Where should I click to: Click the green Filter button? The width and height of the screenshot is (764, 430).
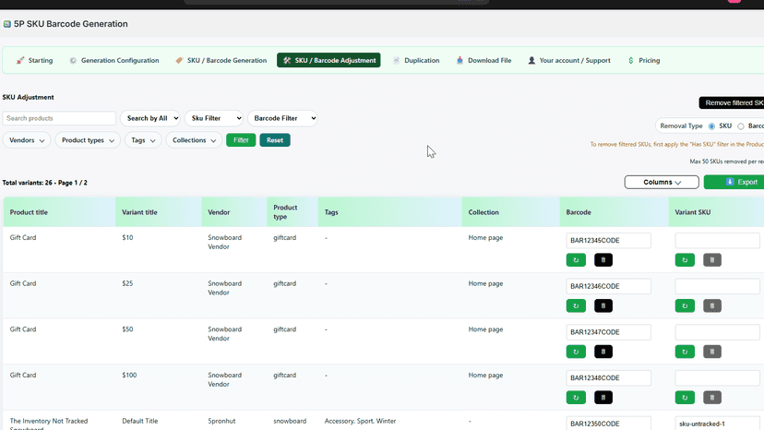241,140
